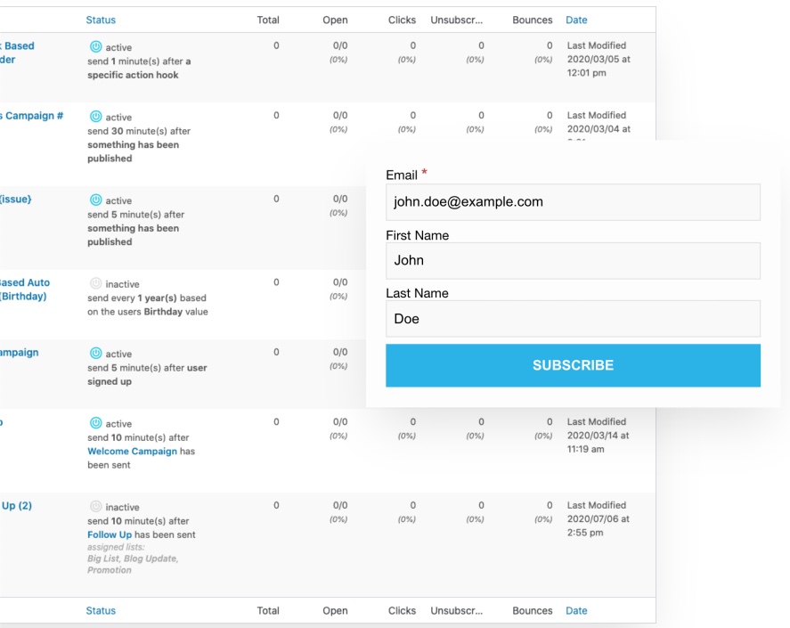Click the Bounces column label in footer
Viewport: 790px width, 628px height.
point(533,611)
